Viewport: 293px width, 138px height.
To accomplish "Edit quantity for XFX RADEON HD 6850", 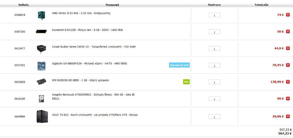I will tap(214, 82).
